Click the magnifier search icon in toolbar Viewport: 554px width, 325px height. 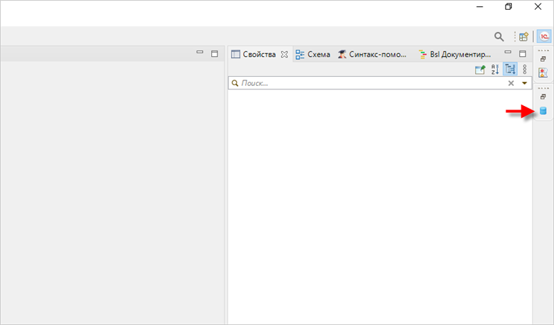(x=499, y=37)
